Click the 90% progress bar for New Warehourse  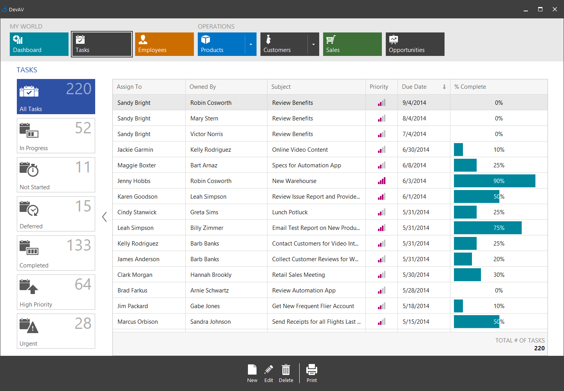(x=494, y=181)
